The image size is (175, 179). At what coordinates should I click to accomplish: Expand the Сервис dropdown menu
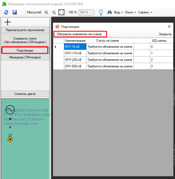pos(145,12)
